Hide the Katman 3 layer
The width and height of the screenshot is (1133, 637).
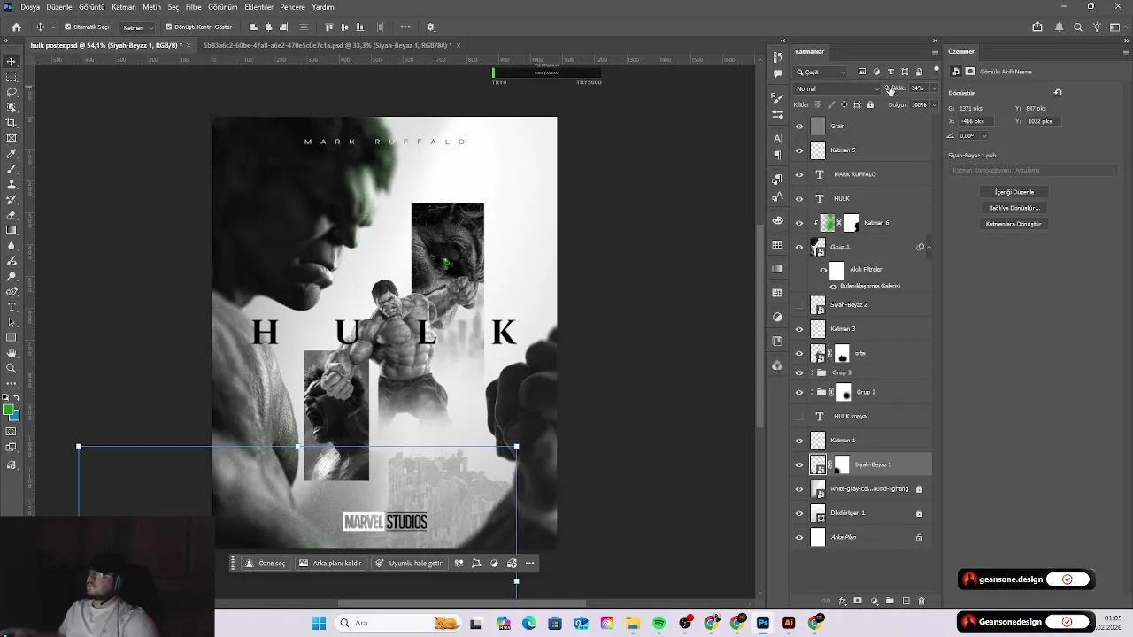pyautogui.click(x=799, y=329)
